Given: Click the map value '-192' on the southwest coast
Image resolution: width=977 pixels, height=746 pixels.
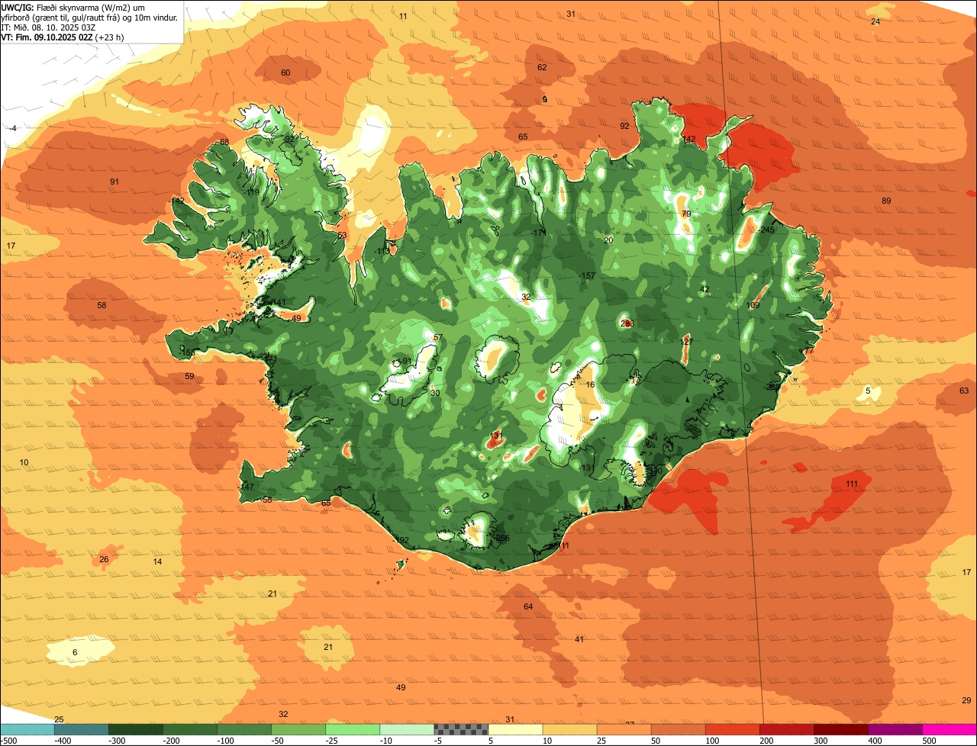Looking at the screenshot, I should 401,540.
